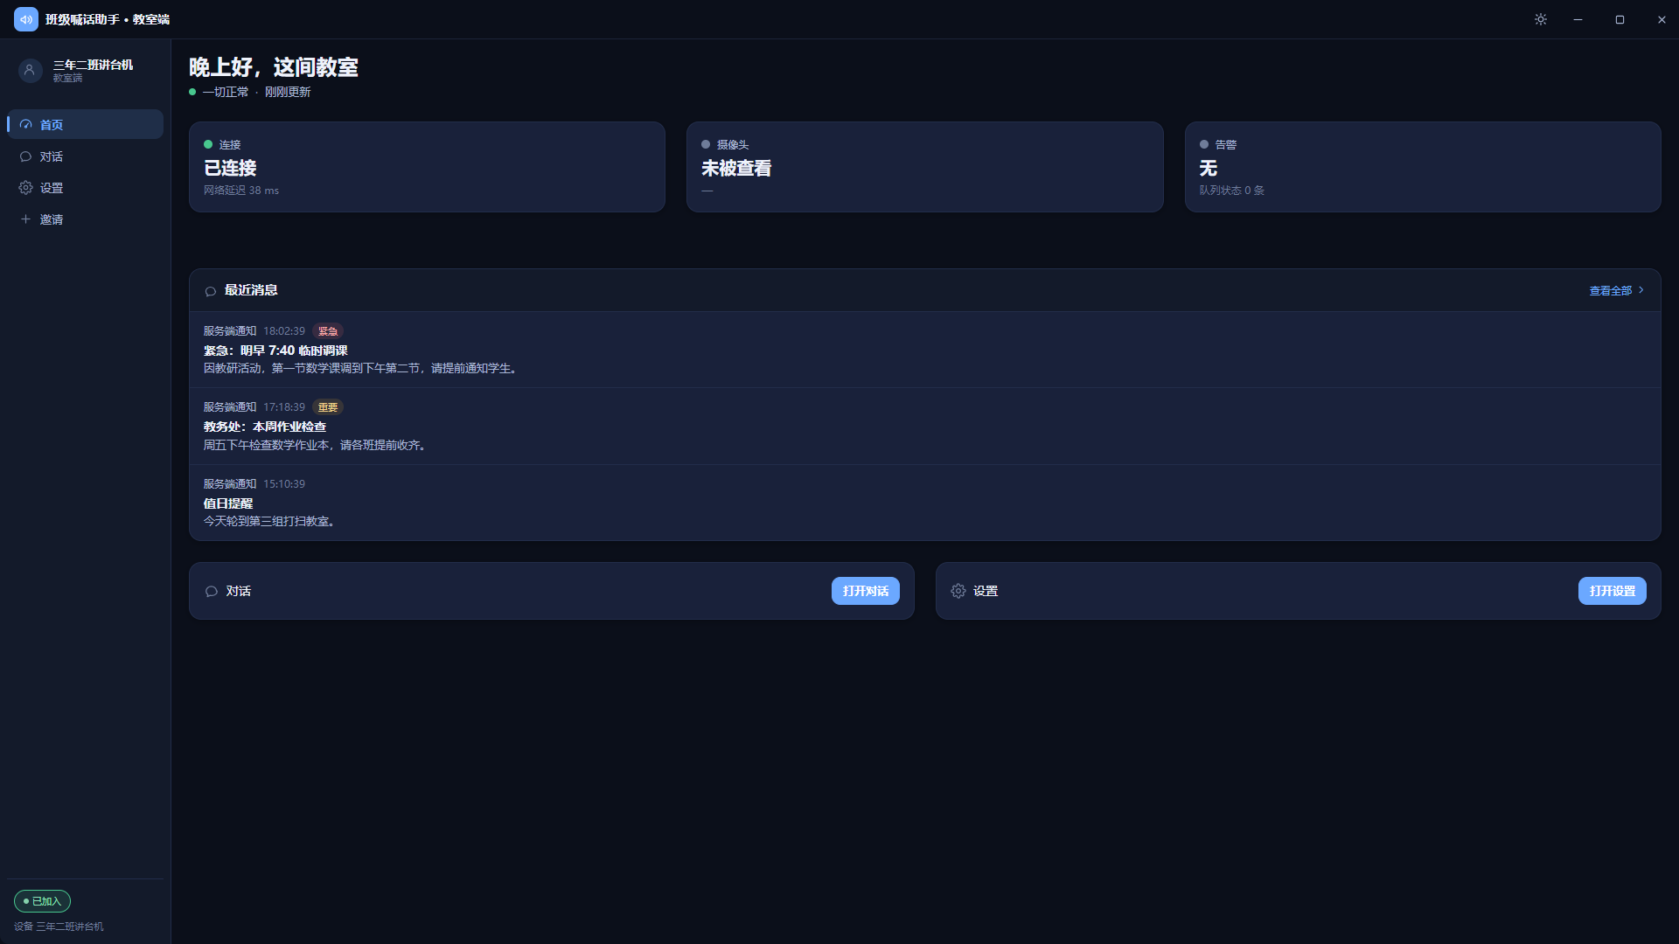Open the 教务处：本周作业检查 message
Viewport: 1679px width, 944px height.
point(925,427)
